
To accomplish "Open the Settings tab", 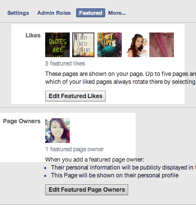I will 18,13.
